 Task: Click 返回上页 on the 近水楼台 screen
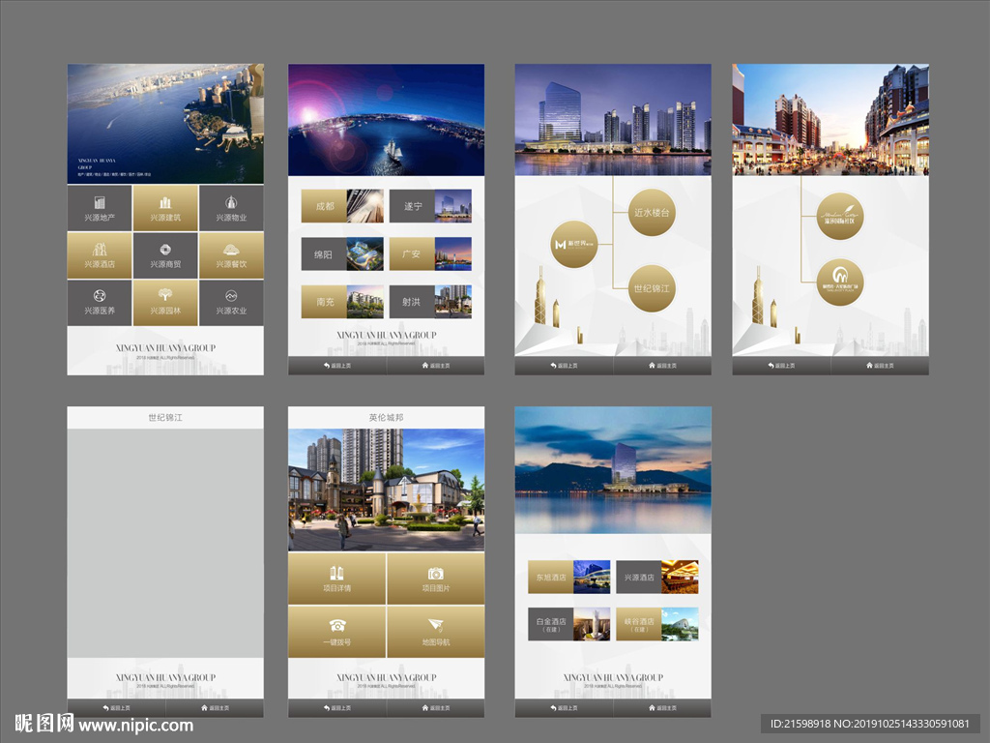(564, 366)
